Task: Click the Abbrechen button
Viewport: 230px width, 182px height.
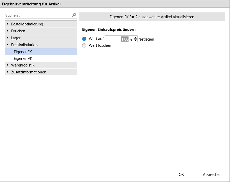Action: pos(212,174)
